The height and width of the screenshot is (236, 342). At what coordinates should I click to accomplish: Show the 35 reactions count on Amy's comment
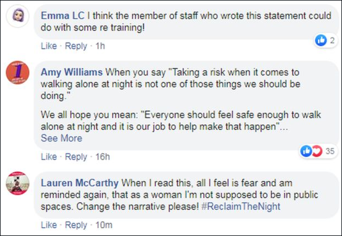[x=329, y=150]
